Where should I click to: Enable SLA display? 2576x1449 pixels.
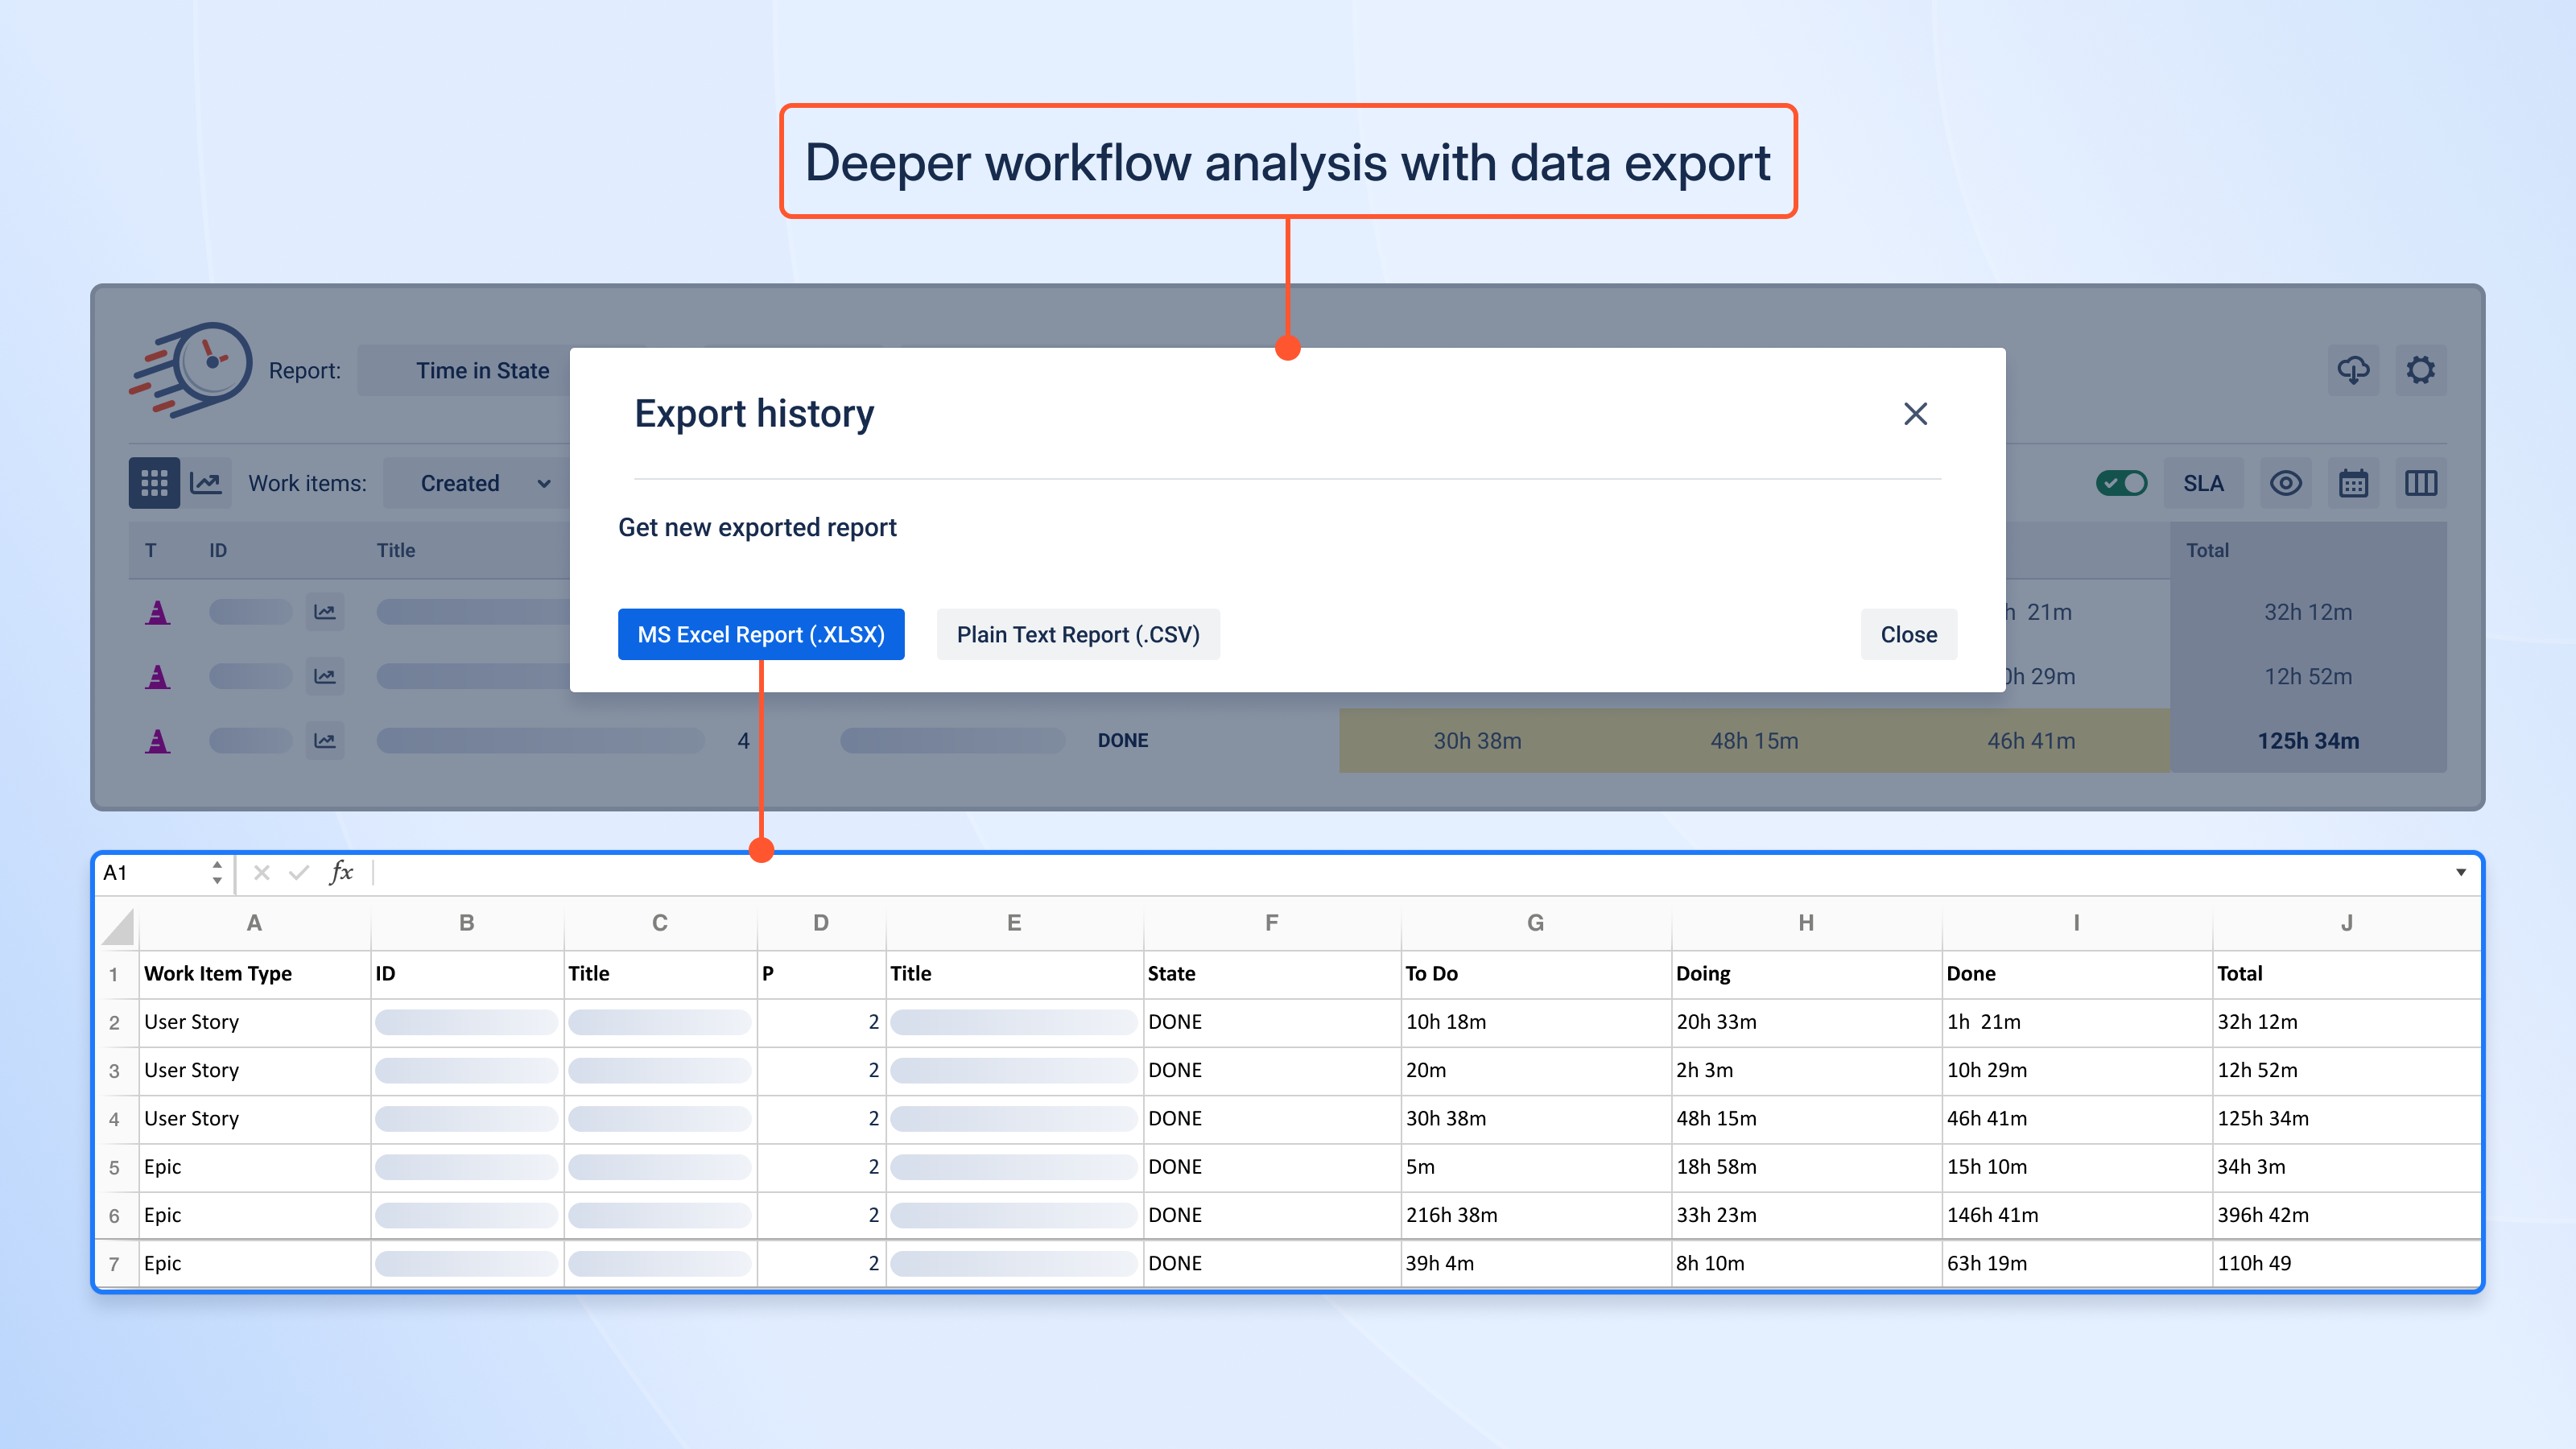[2203, 483]
